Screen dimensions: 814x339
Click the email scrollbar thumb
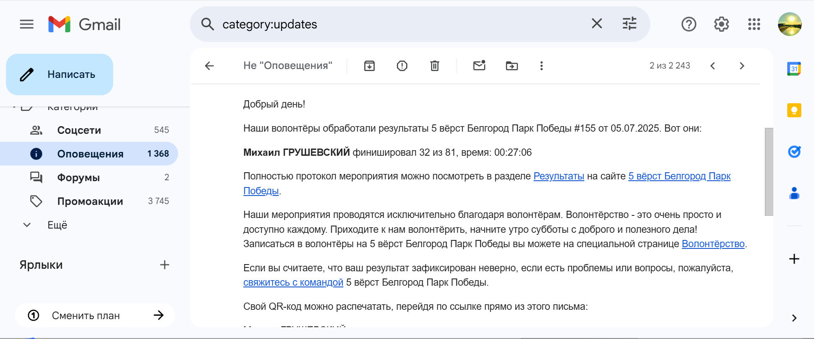click(769, 172)
